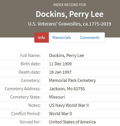This screenshot has height=126, width=120.
Task: Open the Comments tab
Action: (90, 38)
